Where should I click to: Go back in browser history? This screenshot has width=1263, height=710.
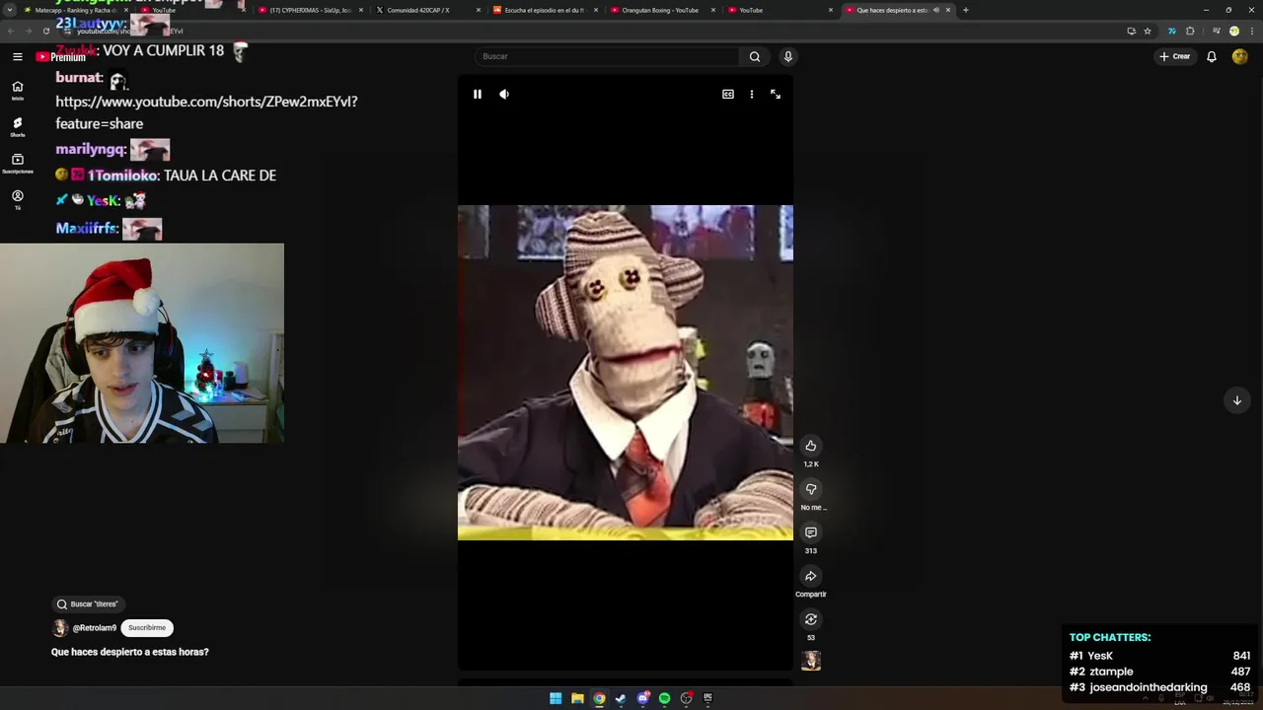pyautogui.click(x=10, y=31)
